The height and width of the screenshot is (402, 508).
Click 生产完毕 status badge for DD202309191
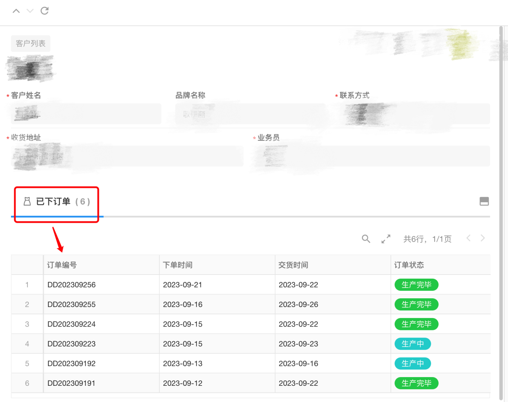tap(416, 383)
